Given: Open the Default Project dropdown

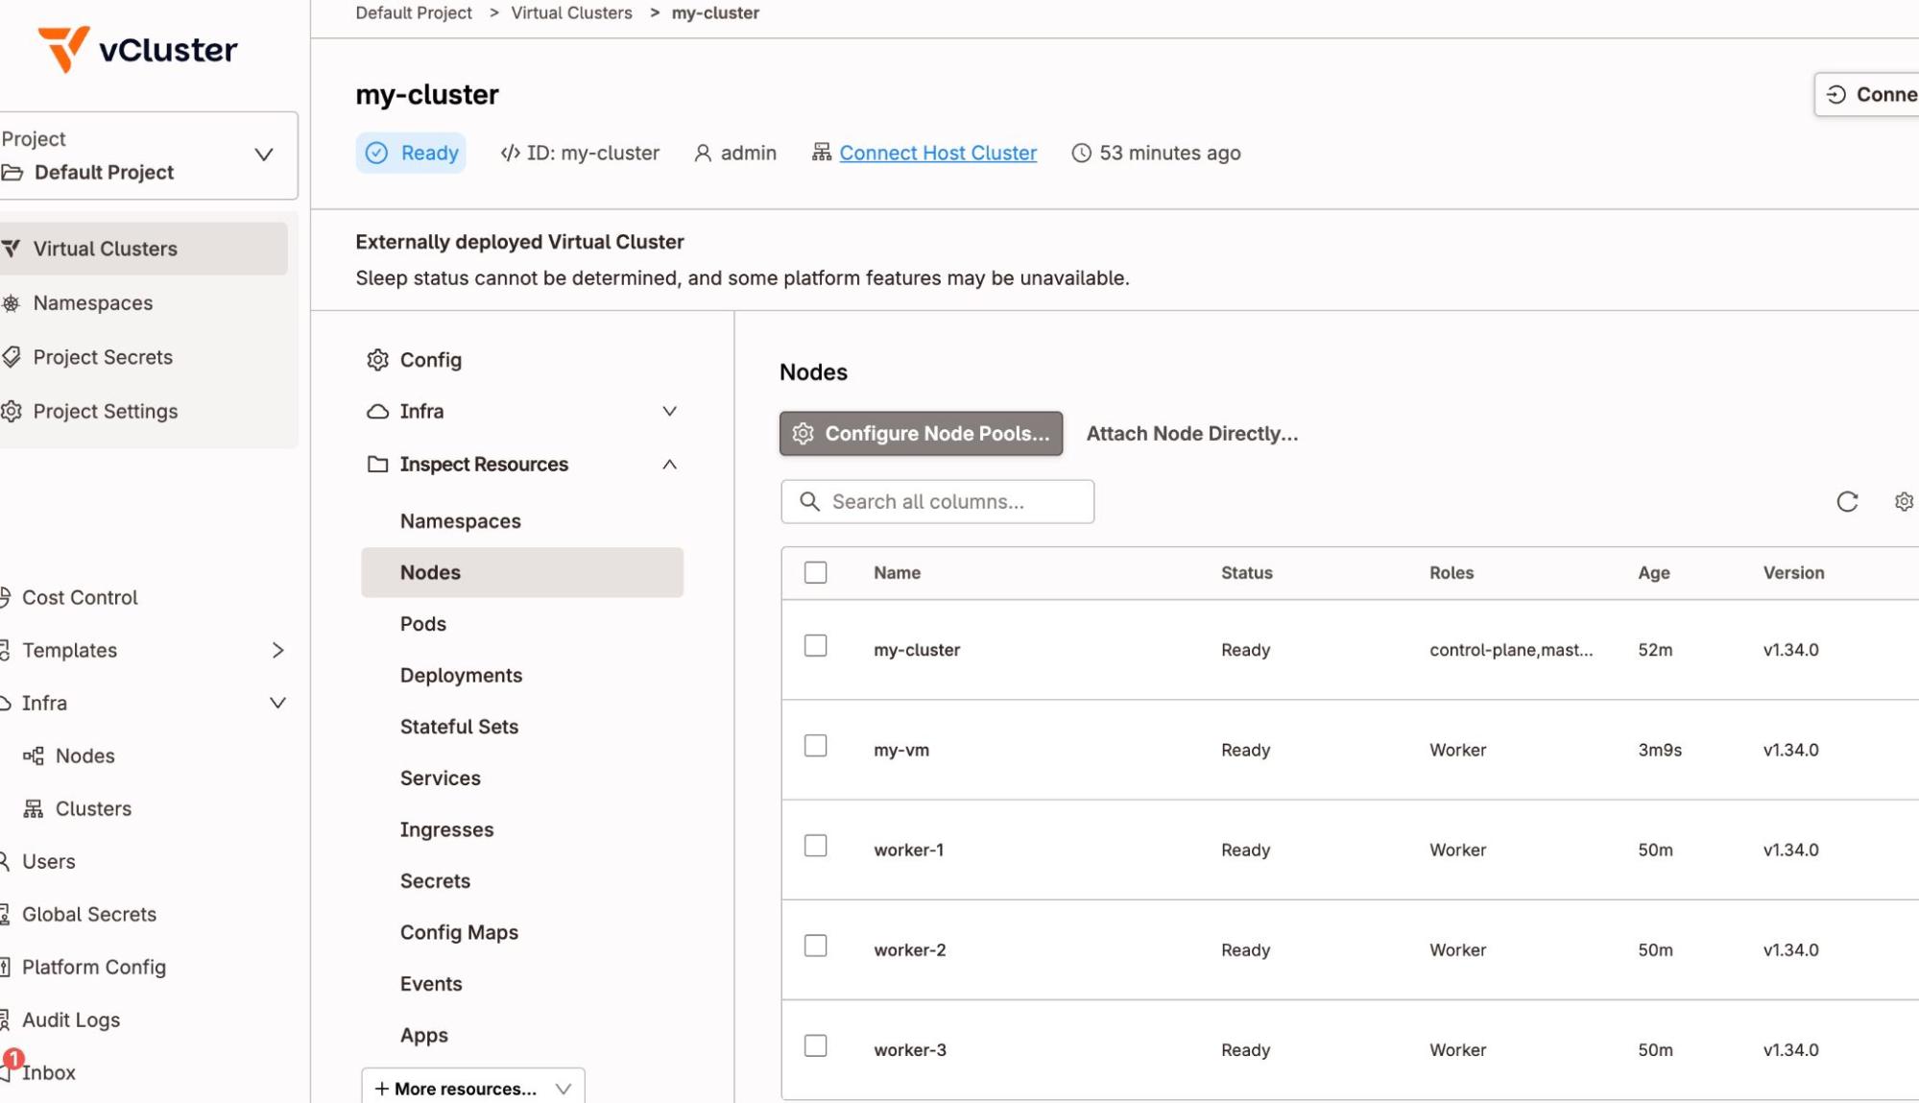Looking at the screenshot, I should pyautogui.click(x=263, y=155).
